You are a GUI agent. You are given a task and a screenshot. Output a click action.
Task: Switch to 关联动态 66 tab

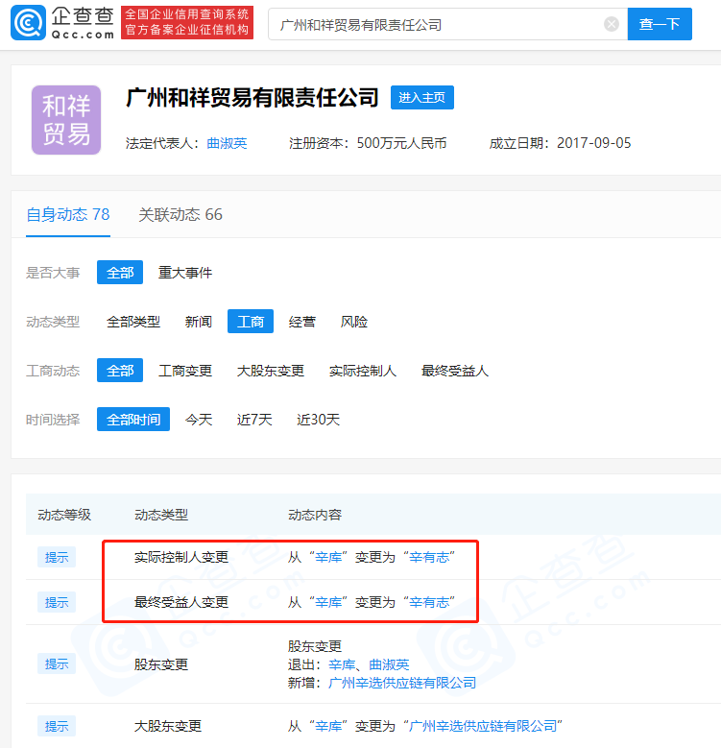click(x=180, y=214)
